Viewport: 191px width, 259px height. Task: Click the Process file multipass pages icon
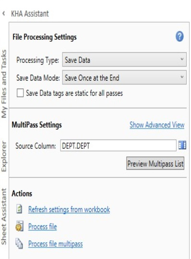pos(19,244)
